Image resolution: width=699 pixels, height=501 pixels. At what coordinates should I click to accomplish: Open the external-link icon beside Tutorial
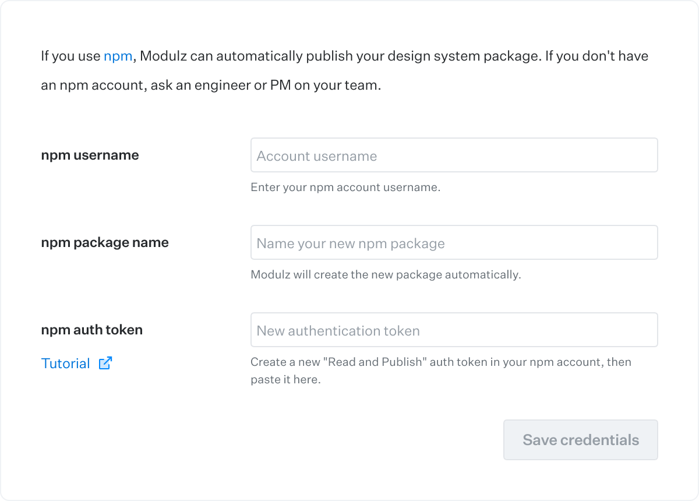pos(105,363)
